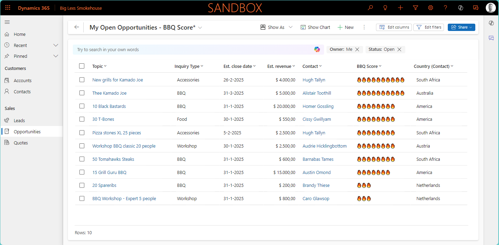This screenshot has height=245, width=499.
Task: Click the $ 20.000,00 revenue cell
Action: pyautogui.click(x=284, y=106)
